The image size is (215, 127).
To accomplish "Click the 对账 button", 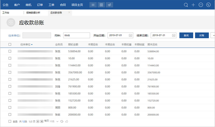I will pos(202,35).
